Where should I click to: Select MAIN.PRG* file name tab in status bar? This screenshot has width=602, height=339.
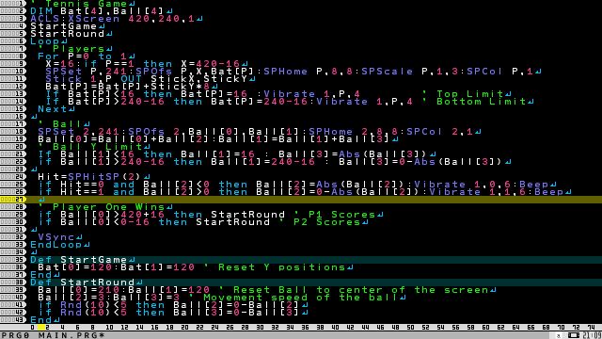pyautogui.click(x=71, y=335)
